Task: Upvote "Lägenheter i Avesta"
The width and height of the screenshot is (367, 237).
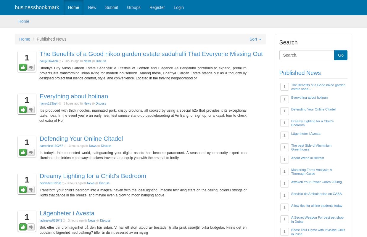Action: (23, 227)
